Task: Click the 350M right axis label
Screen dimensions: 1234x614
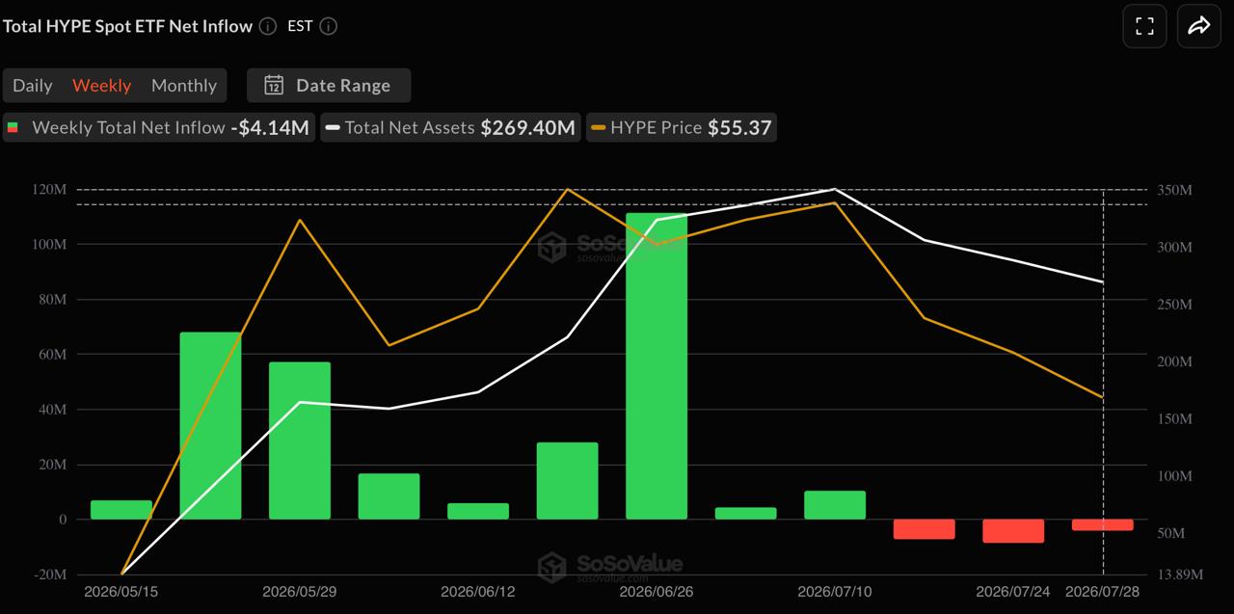Action: coord(1174,190)
